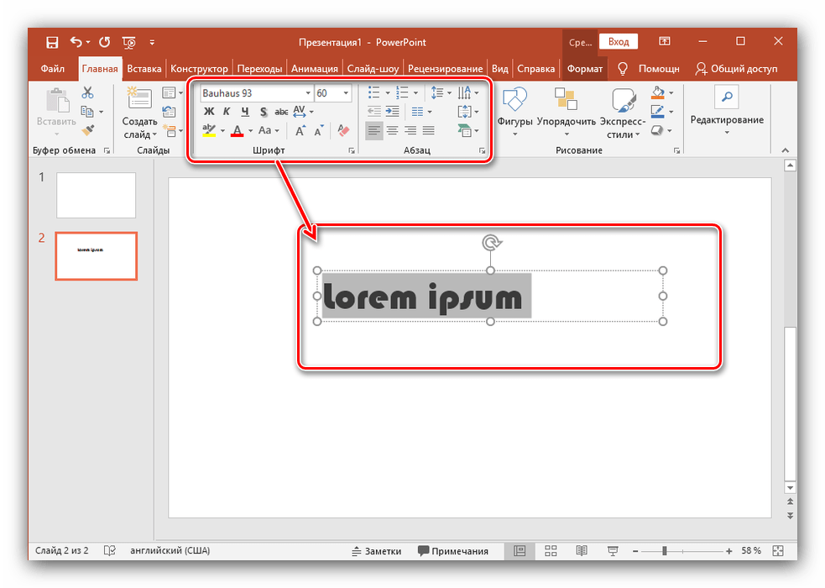Click line spacing icon
This screenshot has width=825, height=588.
point(436,92)
